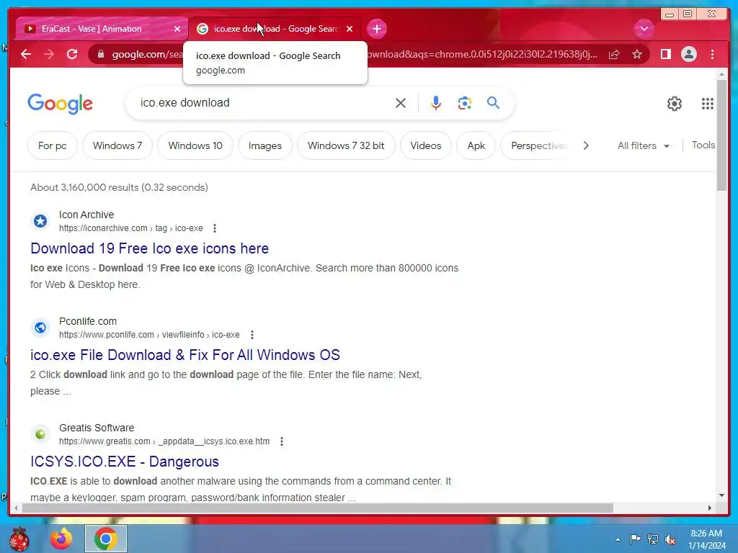Apply the Windows 7 32 bit chip
The width and height of the screenshot is (738, 553).
(x=346, y=145)
